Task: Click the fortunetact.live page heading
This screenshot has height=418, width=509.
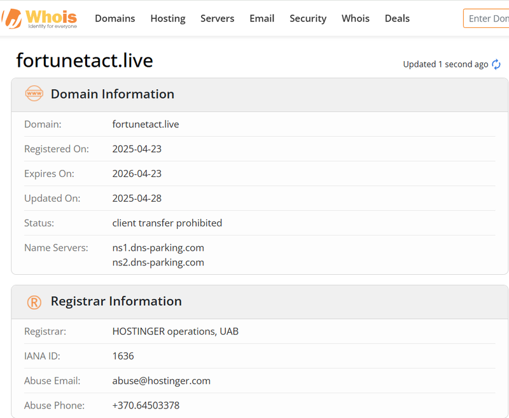Action: tap(85, 60)
